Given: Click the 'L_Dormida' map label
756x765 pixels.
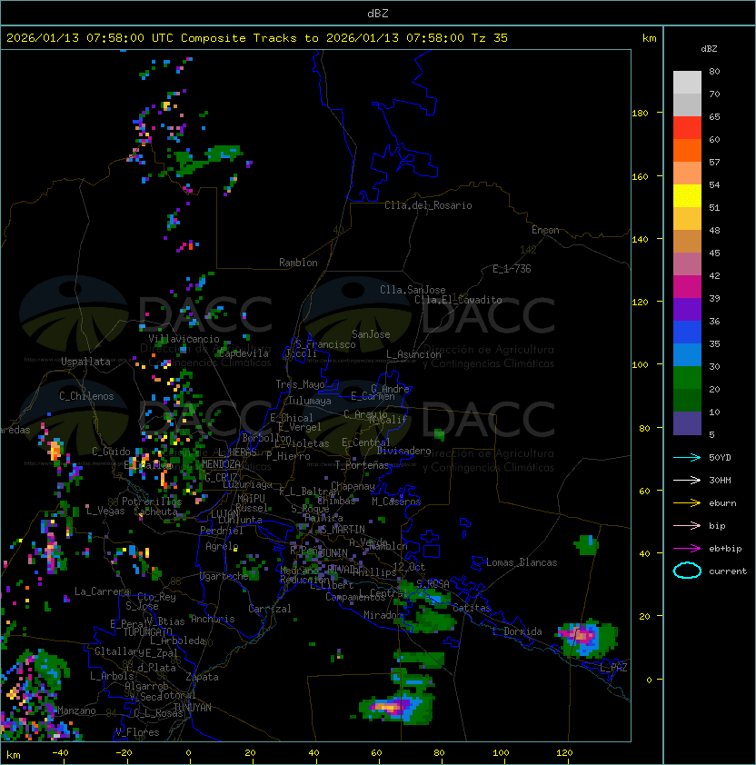Looking at the screenshot, I should [517, 631].
